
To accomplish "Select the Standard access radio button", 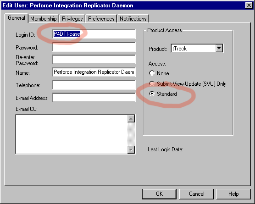I will point(163,94).
